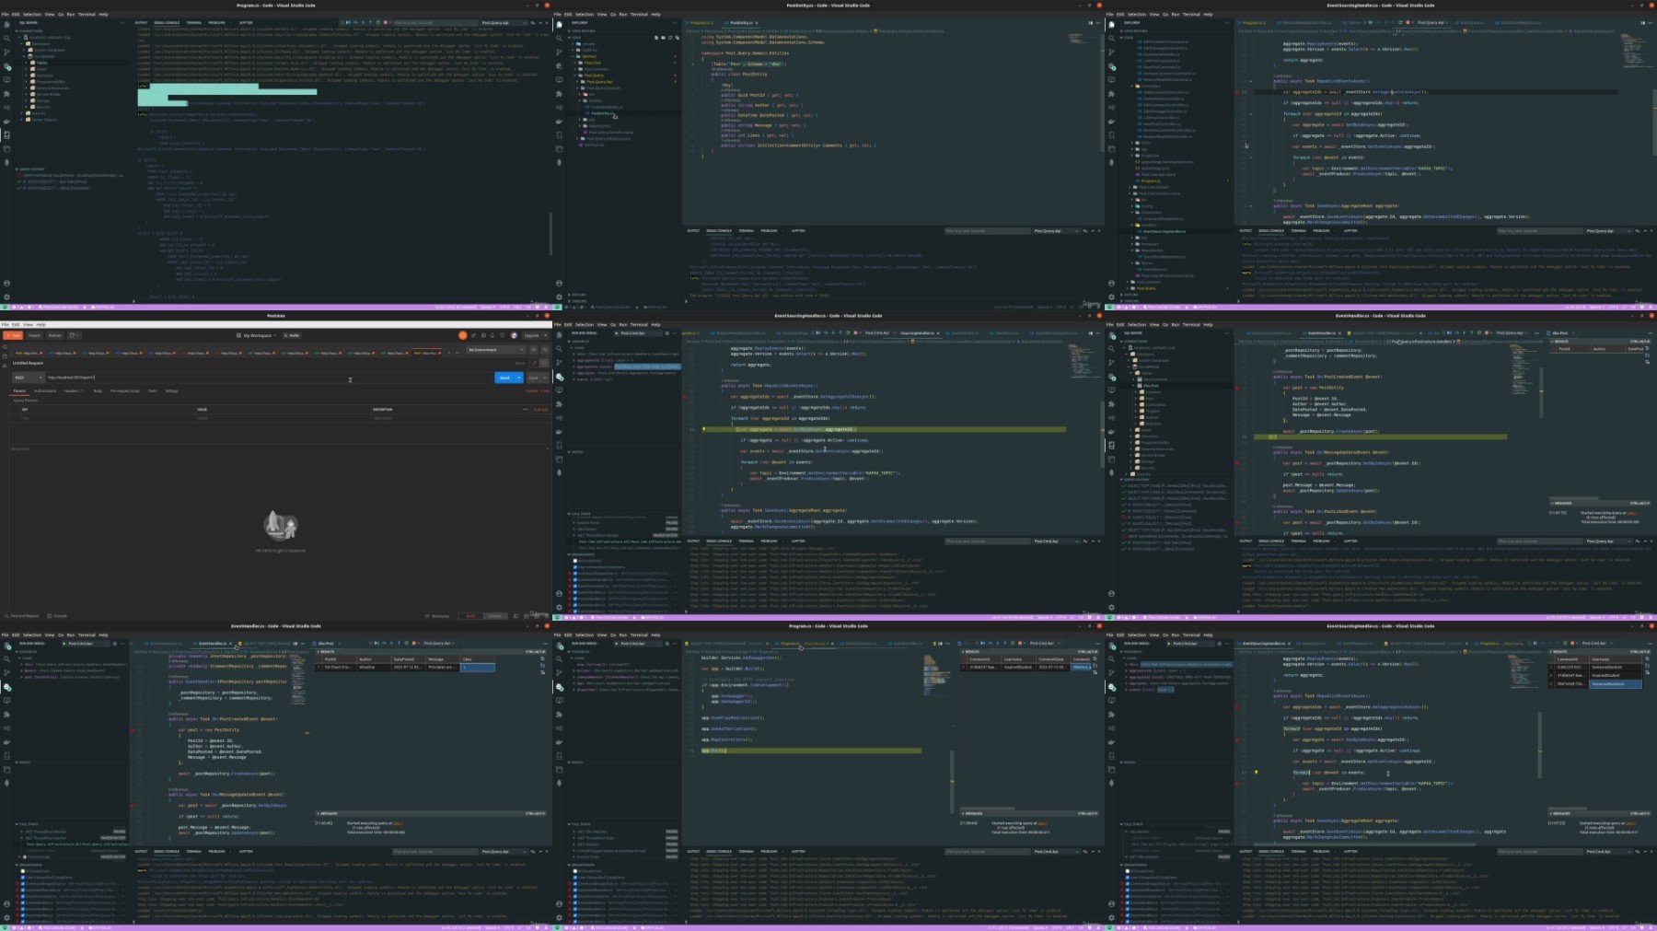Open the Tests tab in Postman

pyautogui.click(x=152, y=390)
